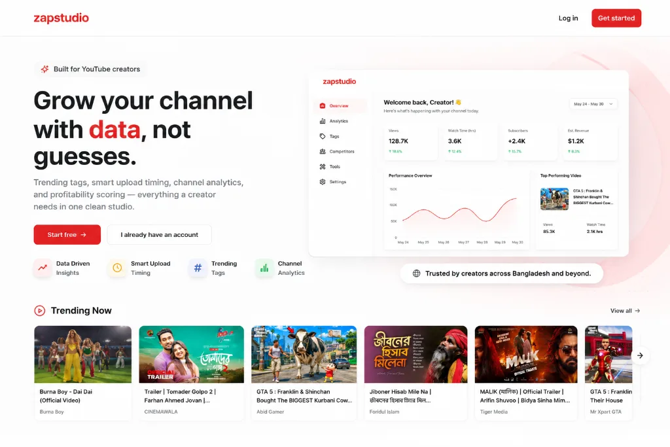Click the 2.1K hrs watch time value
Screen dimensions: 670x447
tap(595, 232)
